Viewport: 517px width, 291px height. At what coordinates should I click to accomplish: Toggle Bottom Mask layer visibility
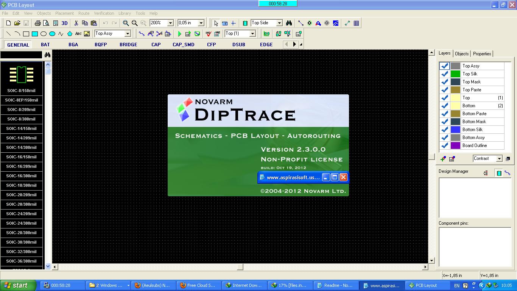tap(445, 122)
